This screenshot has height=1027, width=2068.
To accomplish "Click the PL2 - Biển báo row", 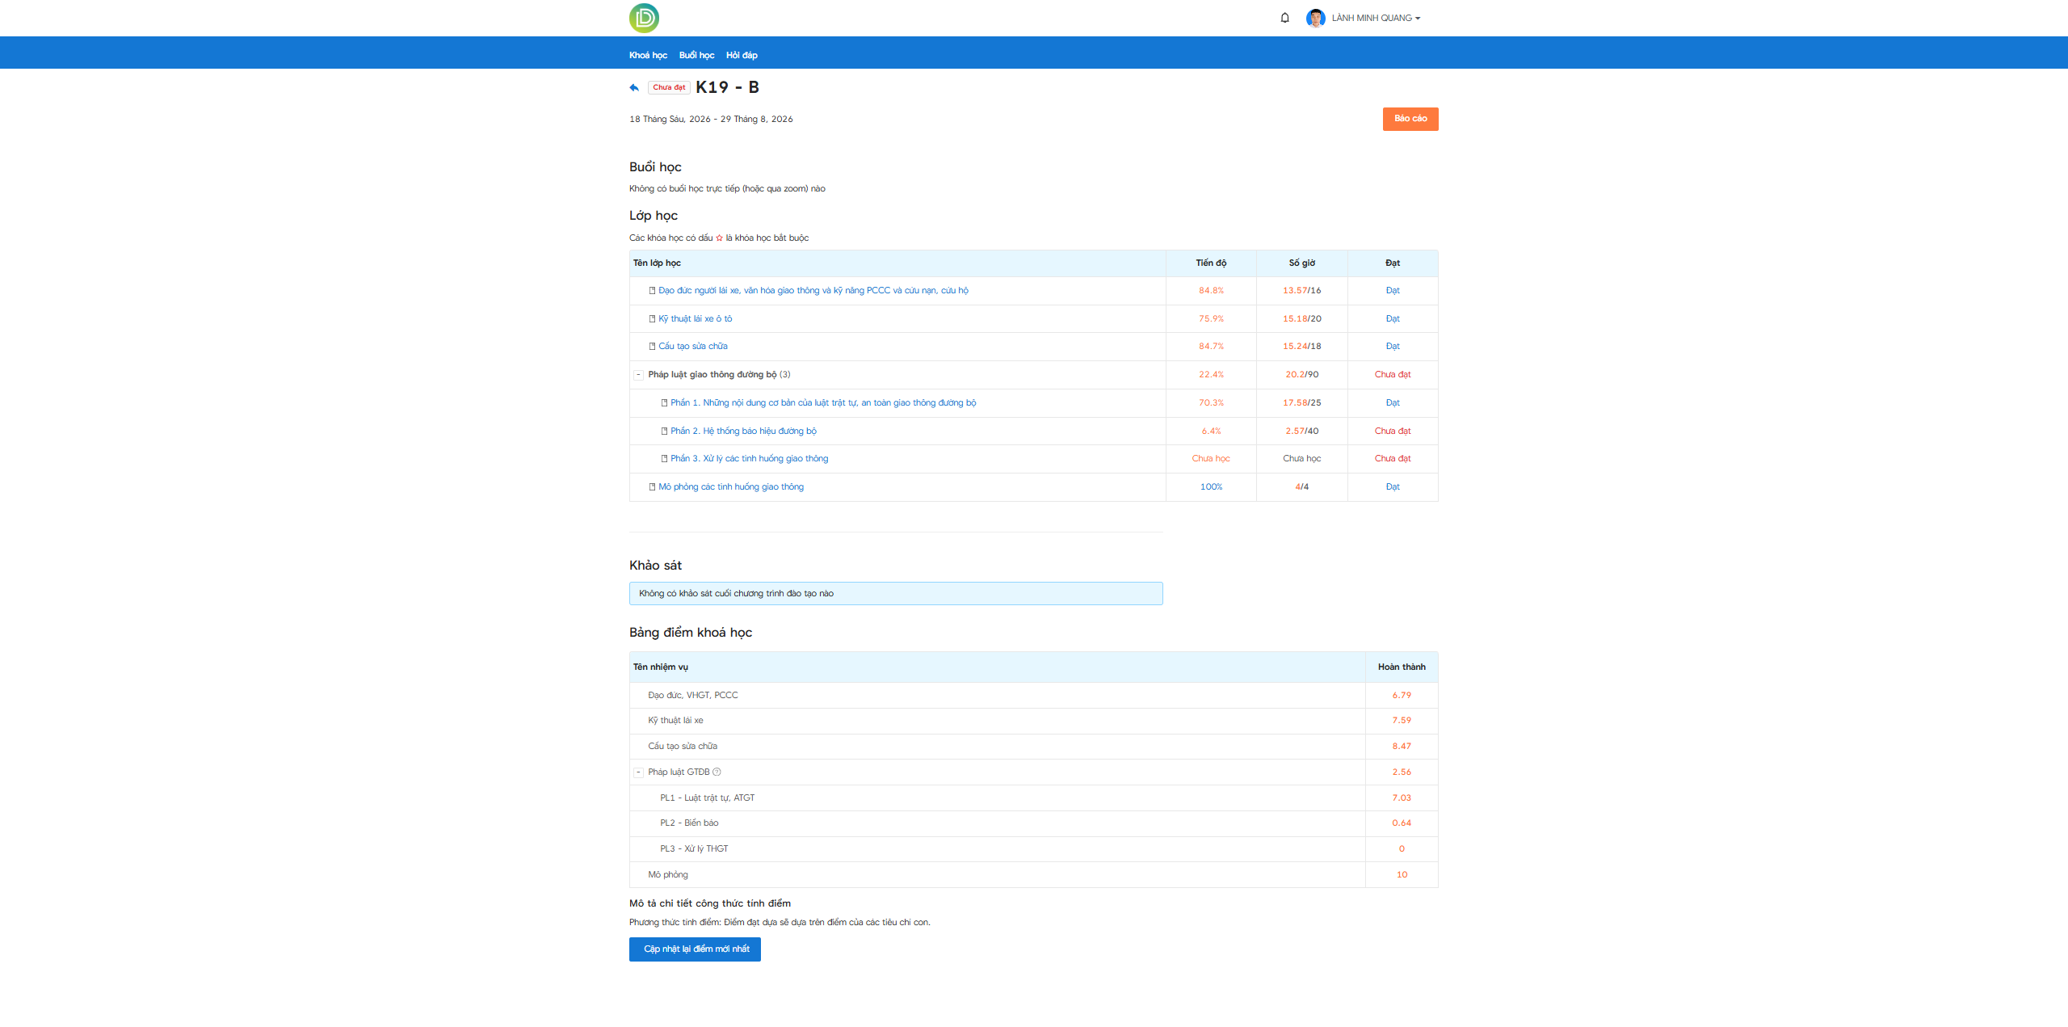I will (x=1033, y=823).
